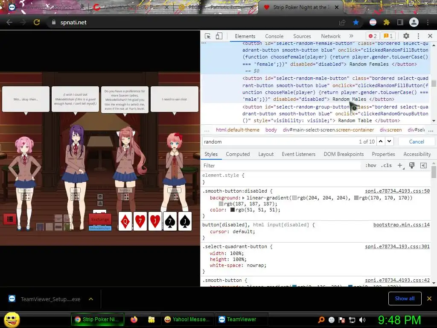The height and width of the screenshot is (328, 437).
Task: Open the Chrome profile avatar
Action: point(414,22)
